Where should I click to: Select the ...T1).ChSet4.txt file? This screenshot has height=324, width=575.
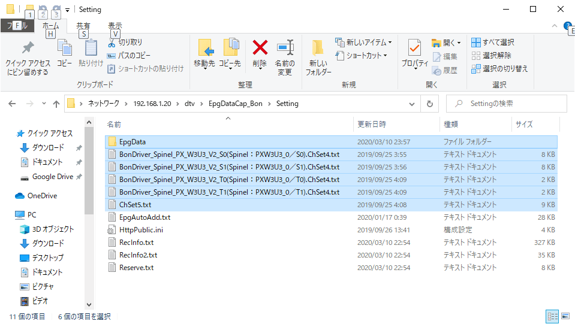pyautogui.click(x=331, y=192)
